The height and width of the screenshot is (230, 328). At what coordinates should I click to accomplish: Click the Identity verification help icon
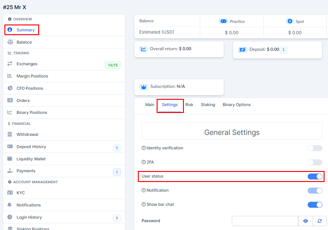[x=144, y=148]
